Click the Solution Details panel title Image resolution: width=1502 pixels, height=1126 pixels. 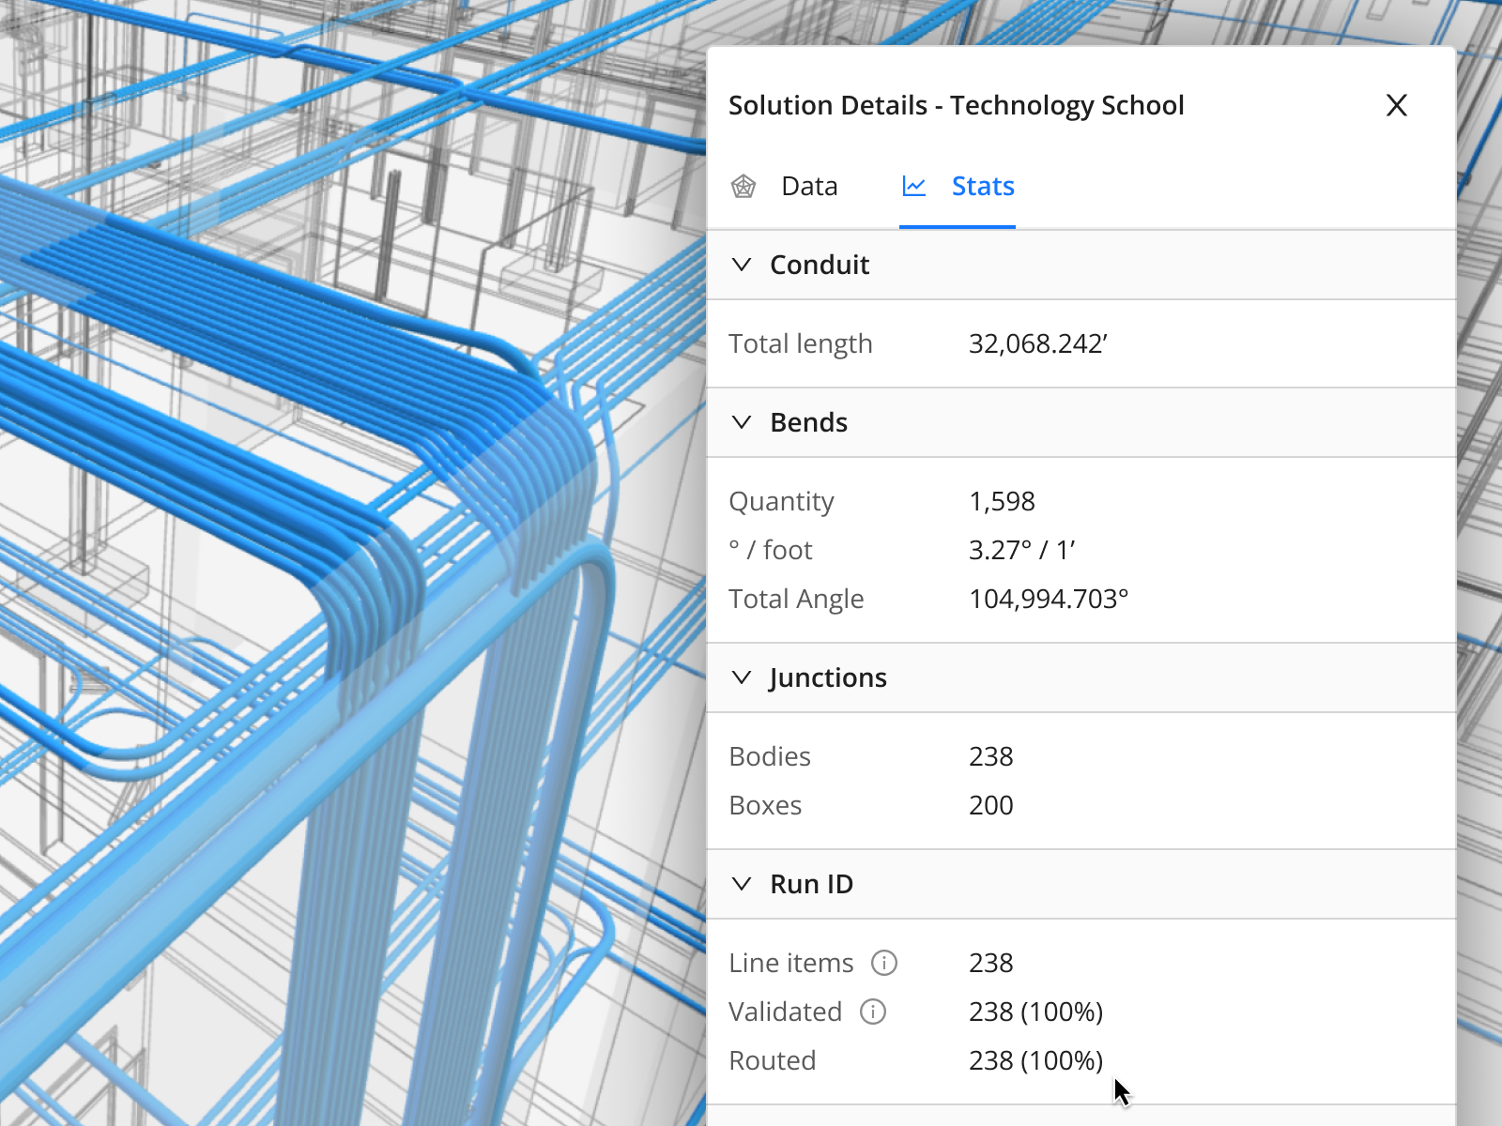[957, 105]
